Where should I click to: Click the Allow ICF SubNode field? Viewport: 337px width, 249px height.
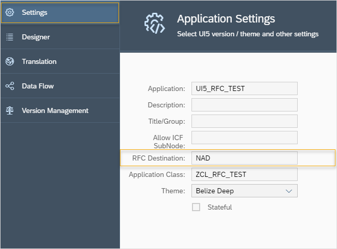(245, 138)
